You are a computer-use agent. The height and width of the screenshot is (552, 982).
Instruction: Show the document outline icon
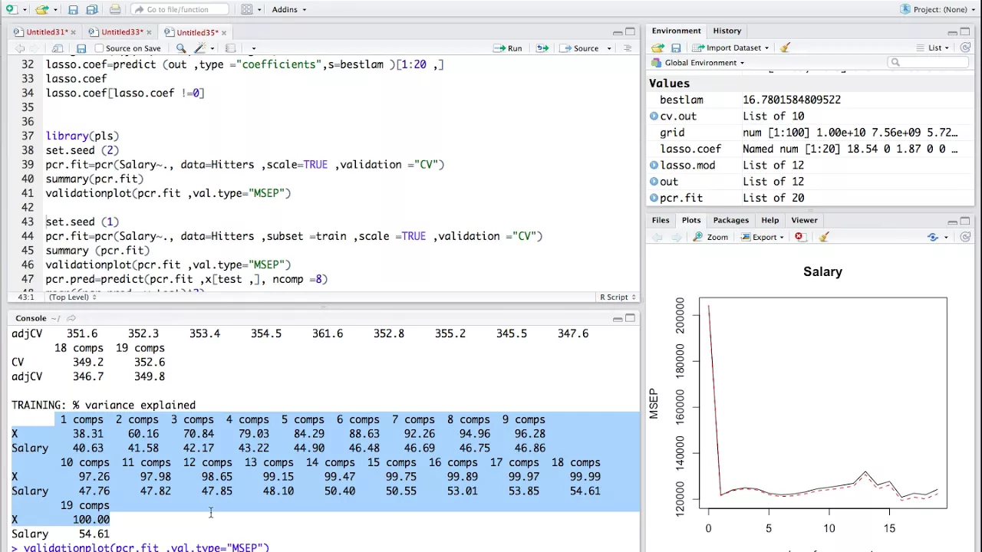tap(627, 48)
